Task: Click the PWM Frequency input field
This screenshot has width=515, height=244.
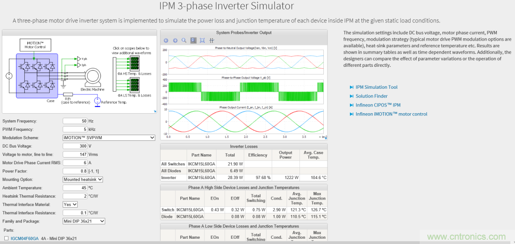Action: (x=74, y=129)
